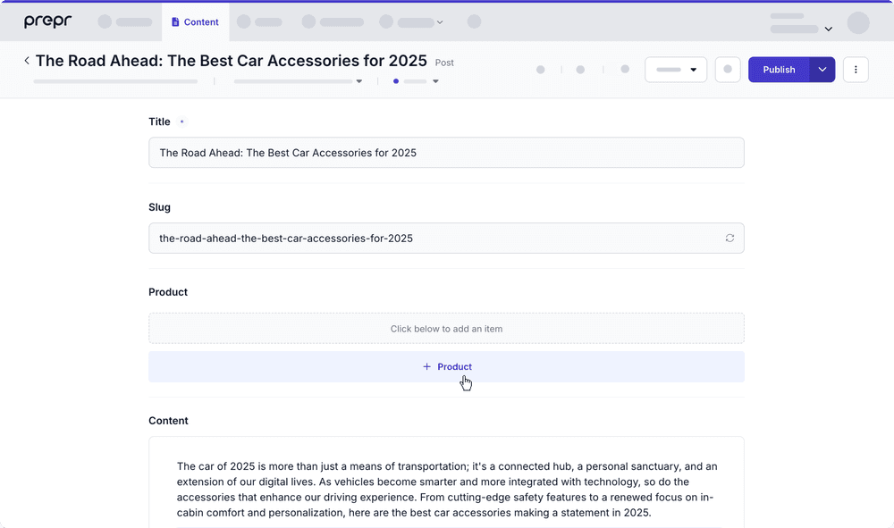Image resolution: width=894 pixels, height=528 pixels.
Task: Click the Publish button
Action: pyautogui.click(x=779, y=70)
